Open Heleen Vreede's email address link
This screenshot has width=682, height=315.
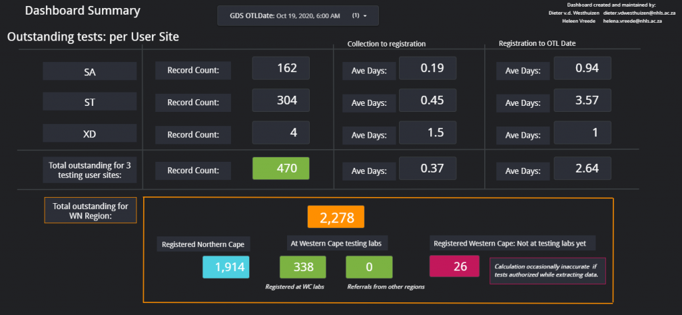(632, 21)
